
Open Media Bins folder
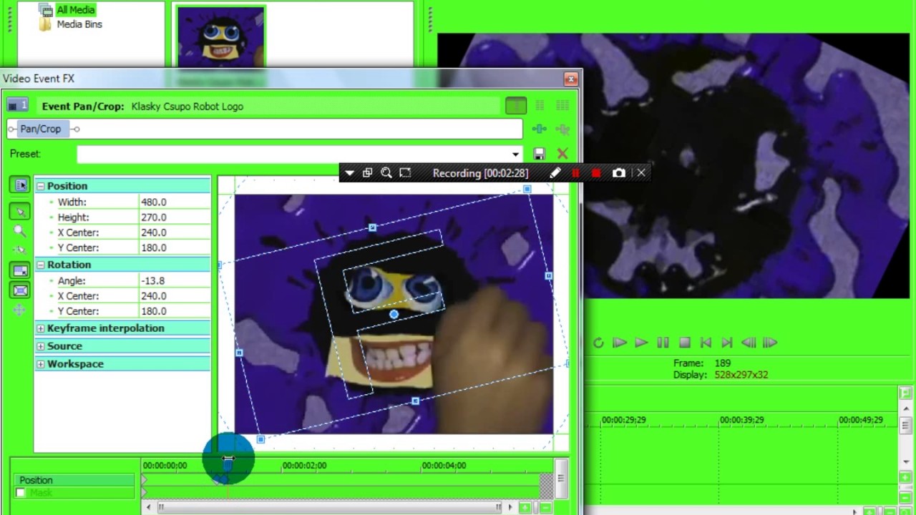pyautogui.click(x=79, y=24)
